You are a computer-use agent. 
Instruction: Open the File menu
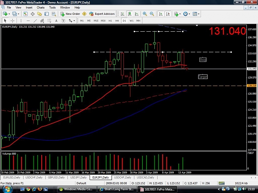(9, 7)
